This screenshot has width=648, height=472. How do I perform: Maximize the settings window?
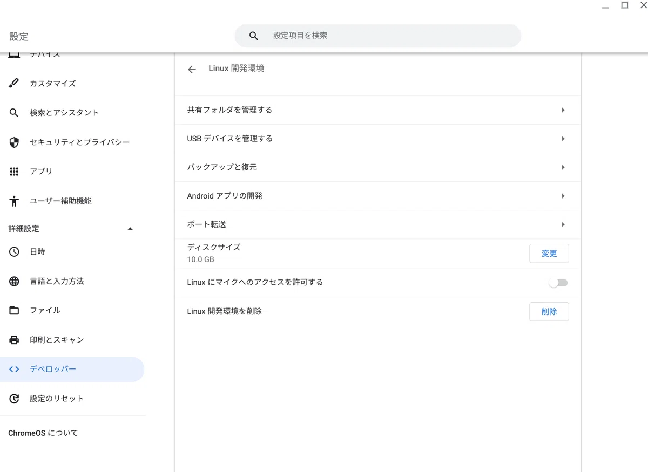pyautogui.click(x=625, y=5)
